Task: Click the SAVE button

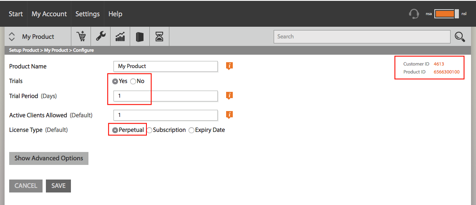Action: [58, 186]
